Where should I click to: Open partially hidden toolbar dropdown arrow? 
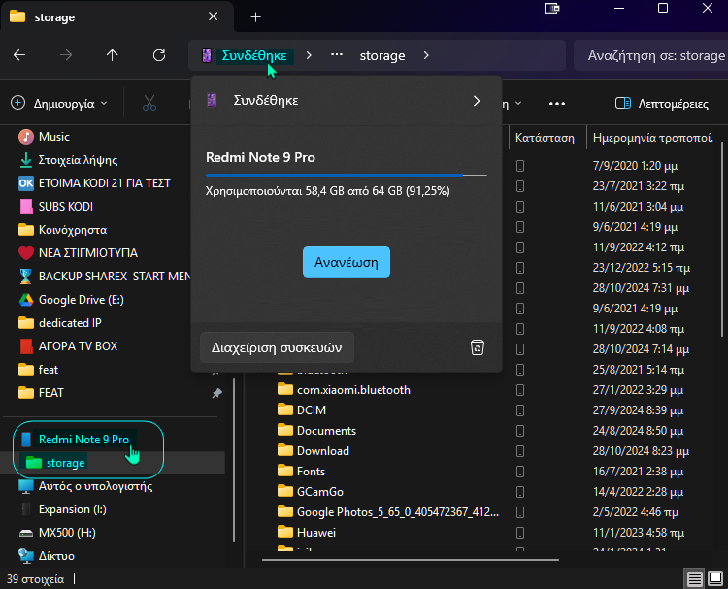point(518,103)
